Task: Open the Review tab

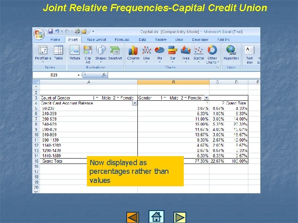Action: (x=161, y=40)
